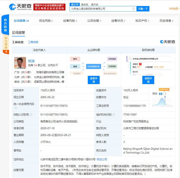
Task: Click the 高管 box in the structure diagram
Action: [75, 66]
